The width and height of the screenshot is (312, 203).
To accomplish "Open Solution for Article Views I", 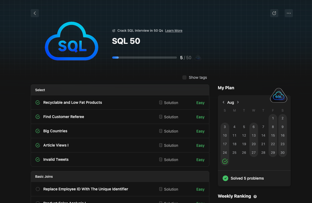I will [169, 145].
